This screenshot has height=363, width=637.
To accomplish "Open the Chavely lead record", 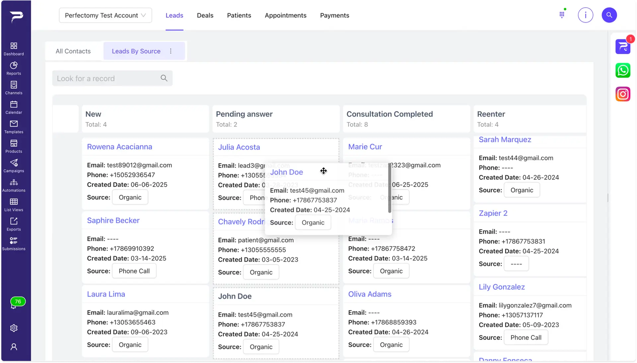I will (241, 222).
